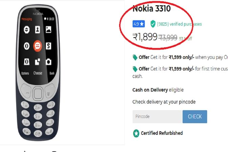The height and width of the screenshot is (152, 228).
Task: Click the second green offer tag icon
Action: [x=135, y=69]
